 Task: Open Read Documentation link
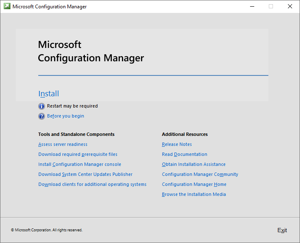(x=184, y=154)
